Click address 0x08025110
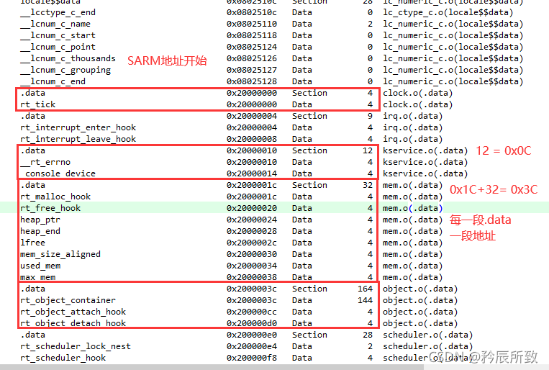This screenshot has width=549, height=370. (x=252, y=24)
